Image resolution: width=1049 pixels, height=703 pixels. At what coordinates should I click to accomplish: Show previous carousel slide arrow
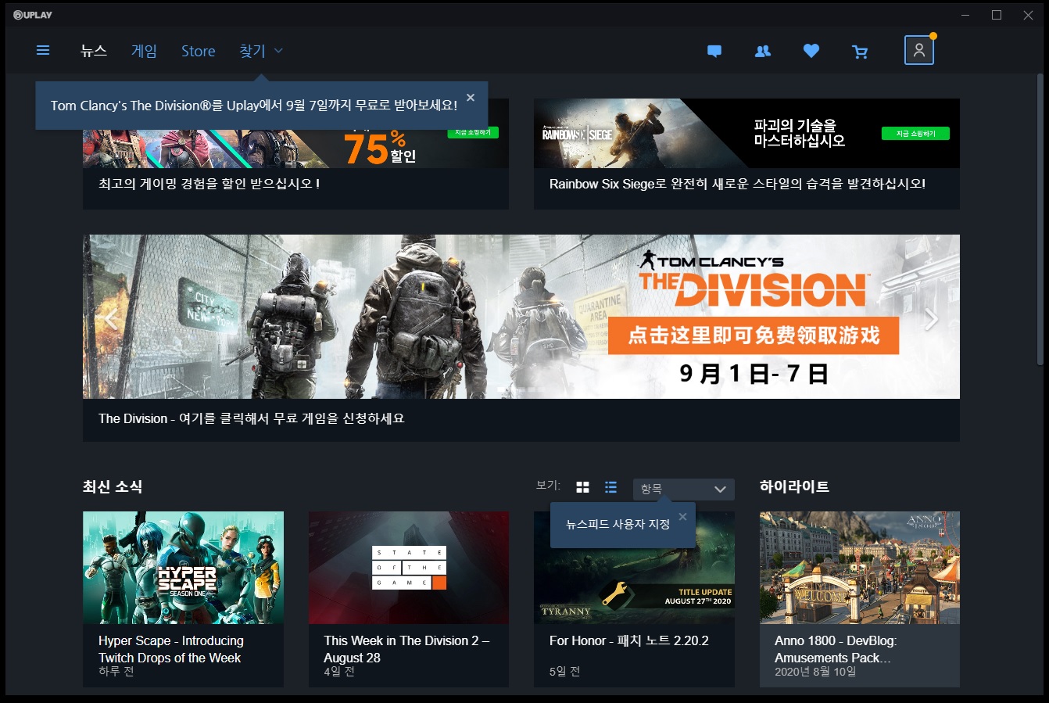[x=111, y=317]
